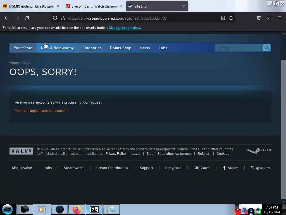Close the Live Girl Cams tab
286x215 pixels.
tap(121, 6)
